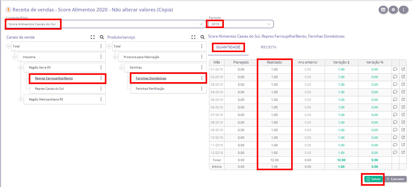Expand the Produto/serviço panel to fullscreen
Screen dimensions: 414x187
point(193,37)
